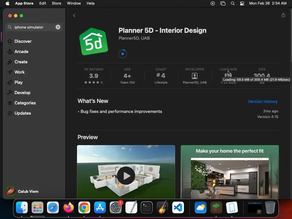Open Control Center in menu bar
This screenshot has height=219, width=292.
242,3
